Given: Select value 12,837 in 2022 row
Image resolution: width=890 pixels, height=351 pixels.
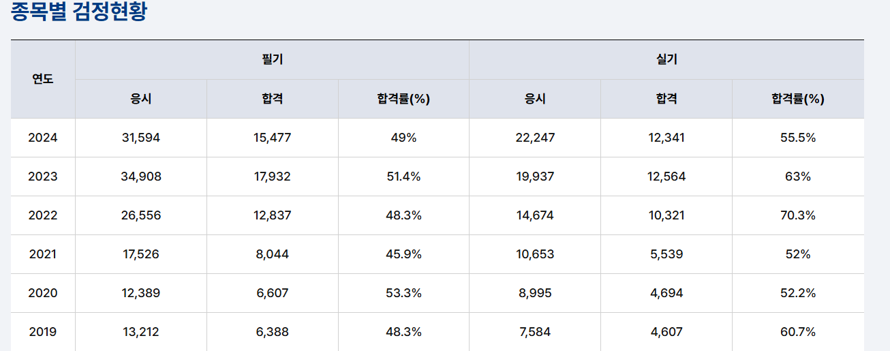Looking at the screenshot, I should (273, 215).
